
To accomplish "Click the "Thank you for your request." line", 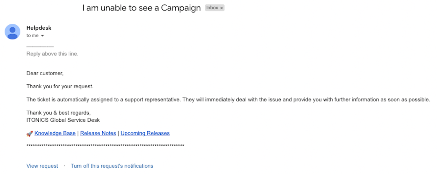I will point(60,86).
